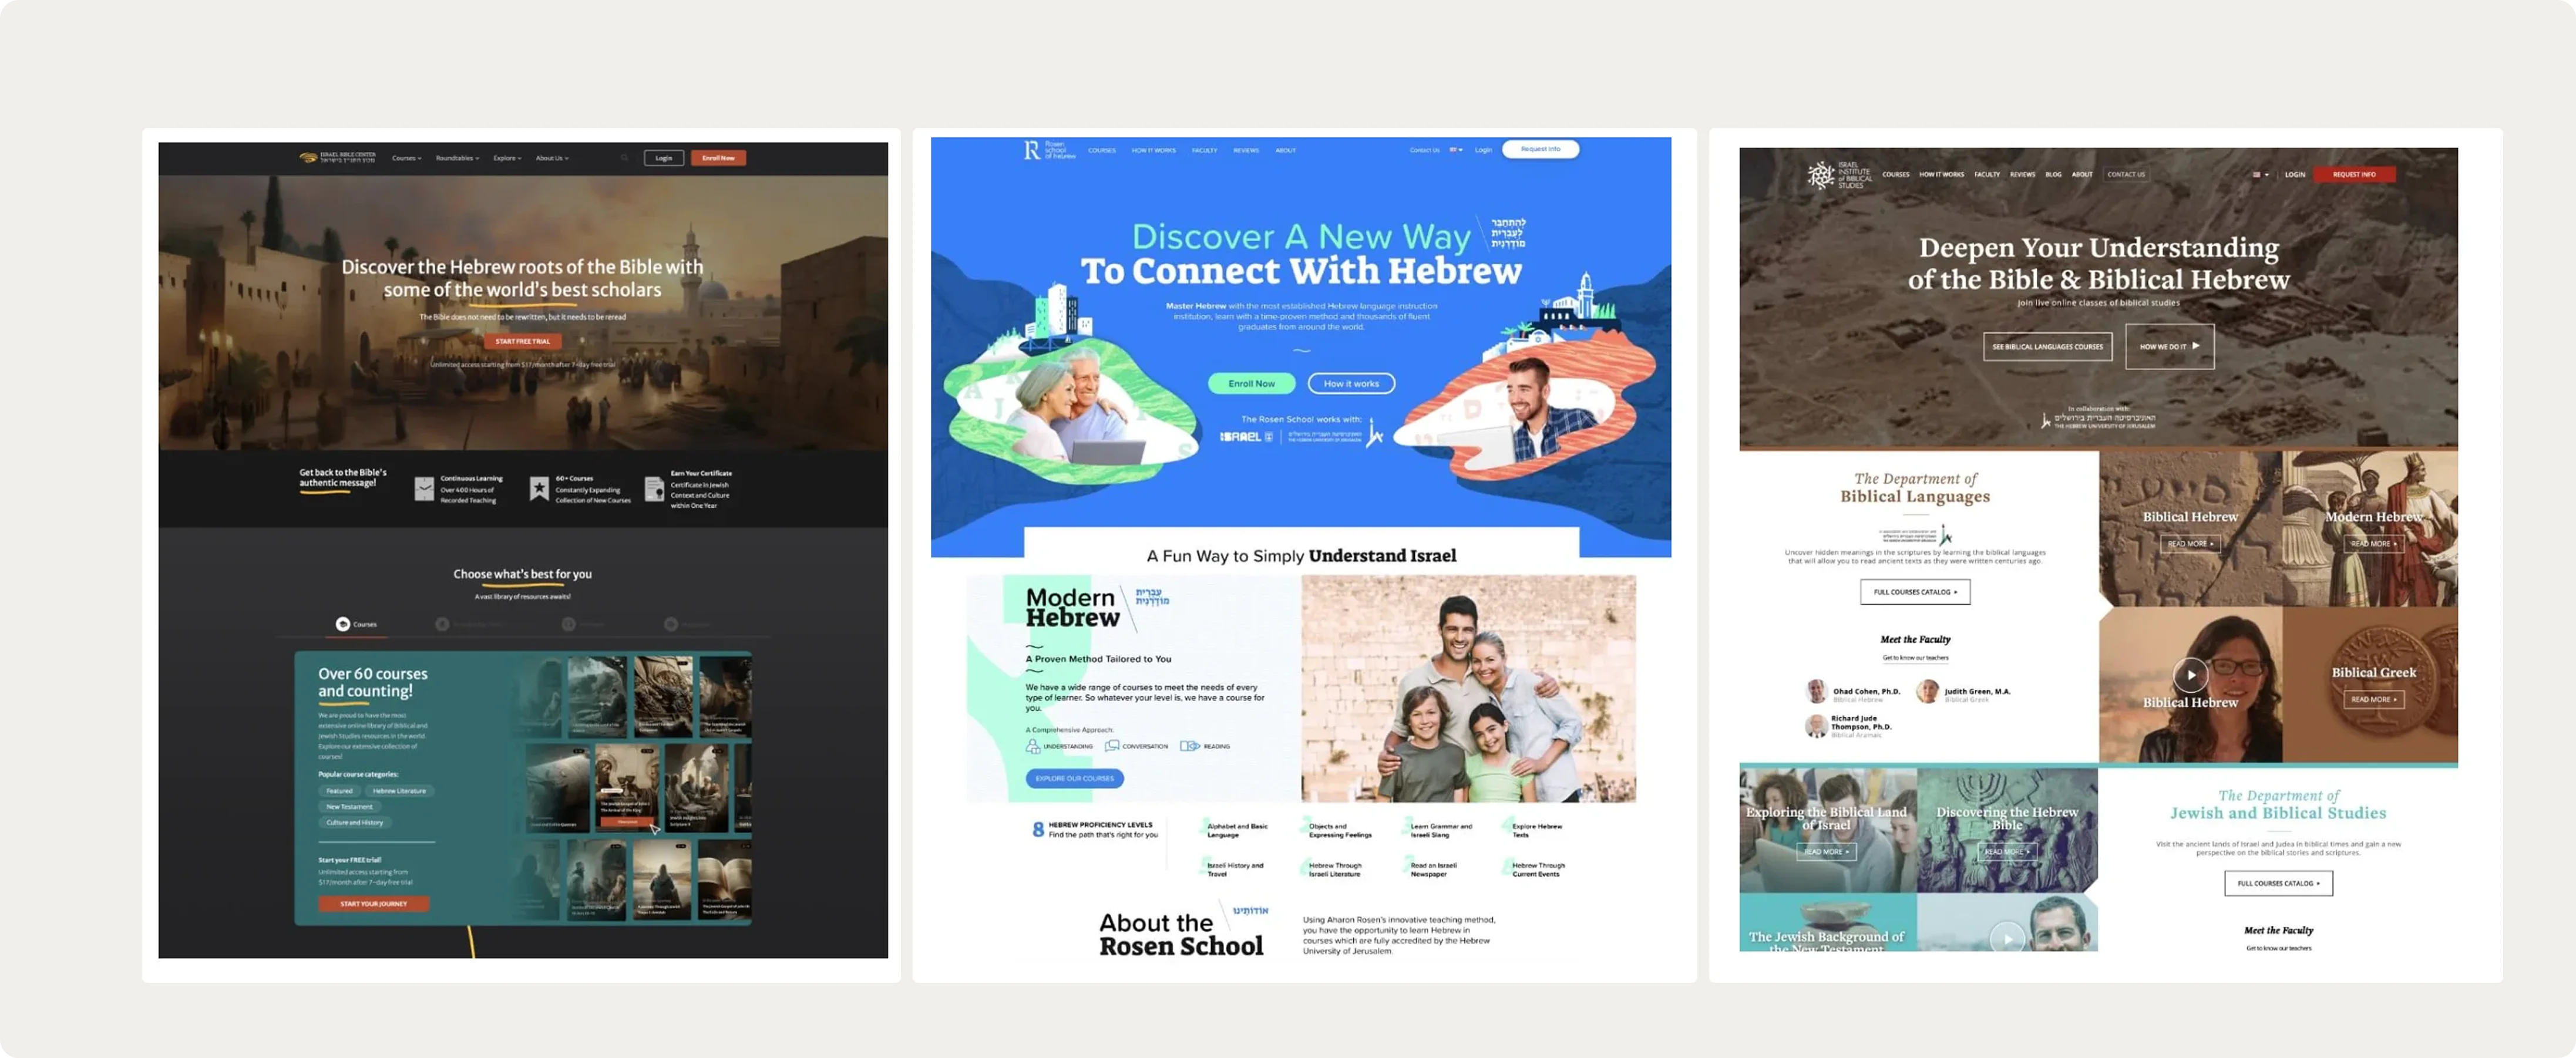Viewport: 2576px width, 1058px height.
Task: Click Login button on Israel Bible Center site
Action: point(664,158)
